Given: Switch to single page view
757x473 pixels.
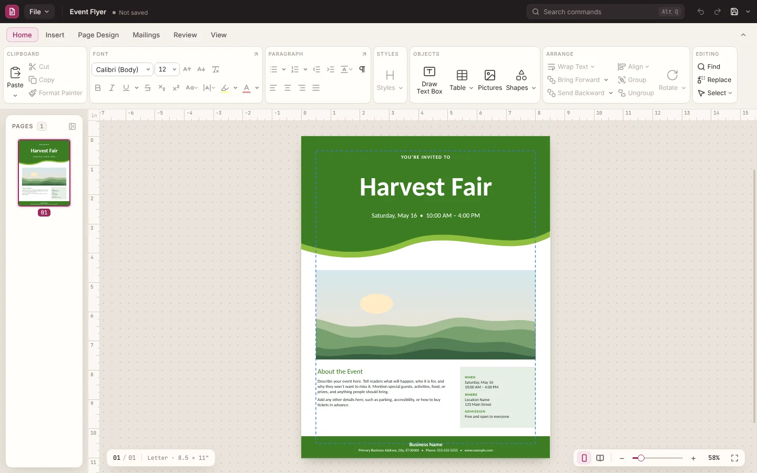Looking at the screenshot, I should click(x=584, y=458).
